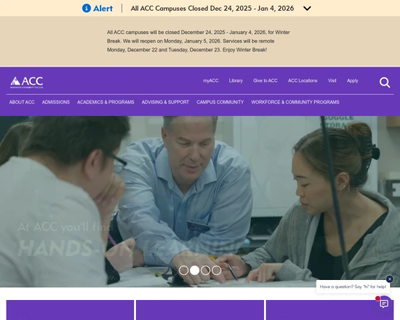Open Workforce & Community Programs menu
Image resolution: width=400 pixels, height=320 pixels.
(x=295, y=102)
